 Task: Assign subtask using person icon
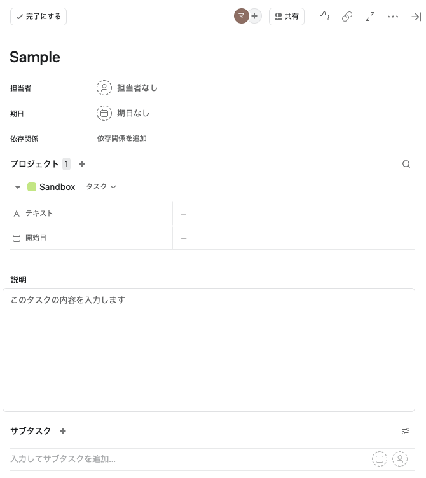pos(400,459)
